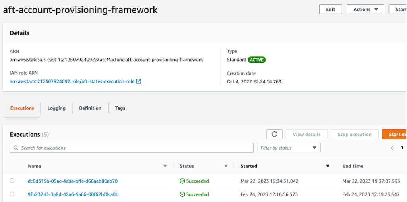Select radio button for execution 9fb23243
Viewport: 407px width, 202px height.
[12, 194]
